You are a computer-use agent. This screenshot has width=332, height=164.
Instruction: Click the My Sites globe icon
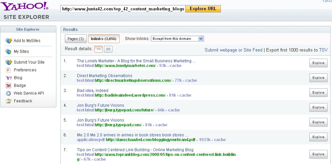[8, 52]
